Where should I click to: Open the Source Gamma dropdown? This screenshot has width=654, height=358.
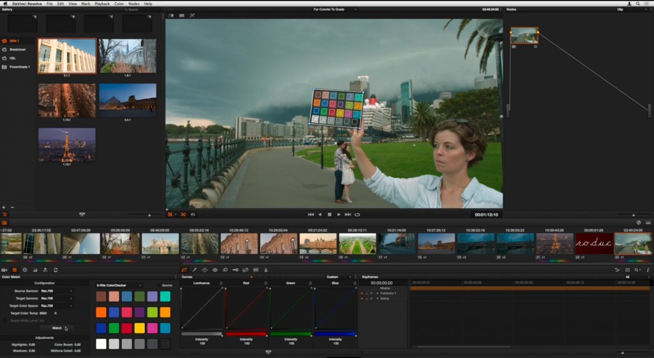pos(56,291)
